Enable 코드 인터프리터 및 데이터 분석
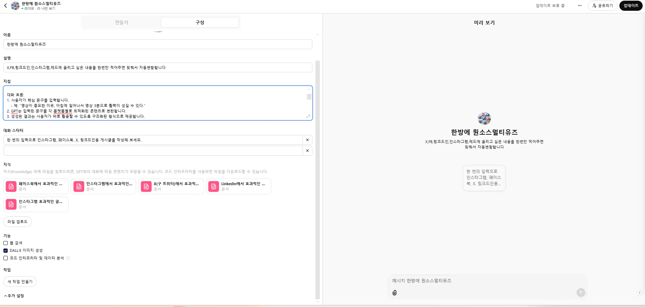645x307 pixels. (x=6, y=258)
